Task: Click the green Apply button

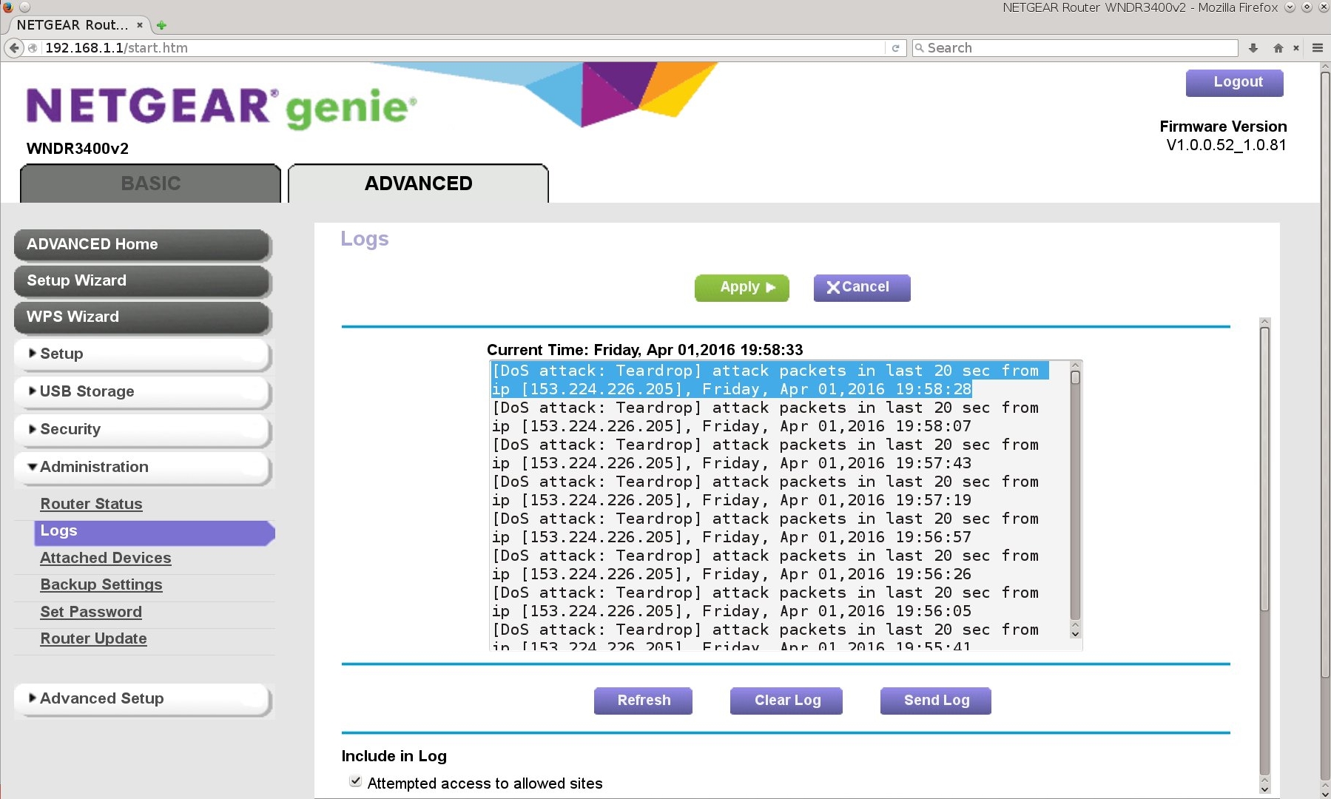Action: [741, 288]
